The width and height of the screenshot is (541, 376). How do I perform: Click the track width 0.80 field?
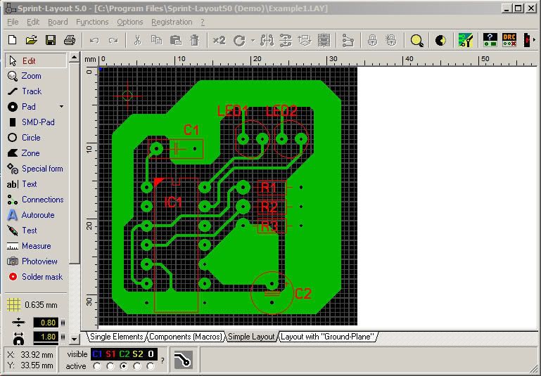coord(44,323)
